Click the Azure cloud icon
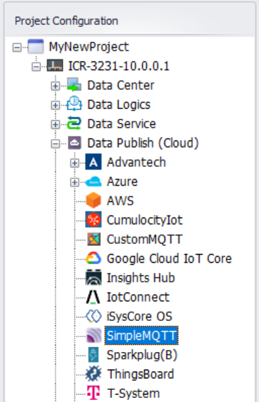Screen dimensions: 259x402 pyautogui.click(x=93, y=182)
